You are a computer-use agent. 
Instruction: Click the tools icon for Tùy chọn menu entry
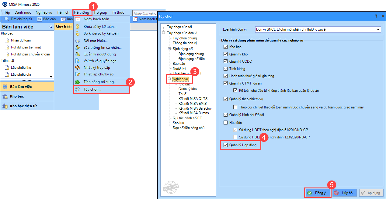pyautogui.click(x=78, y=89)
